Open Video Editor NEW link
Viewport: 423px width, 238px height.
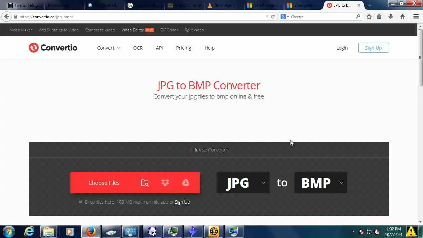tap(137, 30)
